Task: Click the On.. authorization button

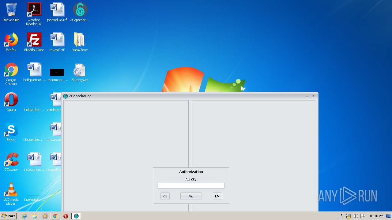Action: [191, 196]
